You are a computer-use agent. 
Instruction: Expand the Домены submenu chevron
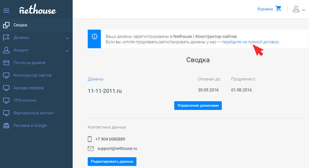pyautogui.click(x=67, y=38)
